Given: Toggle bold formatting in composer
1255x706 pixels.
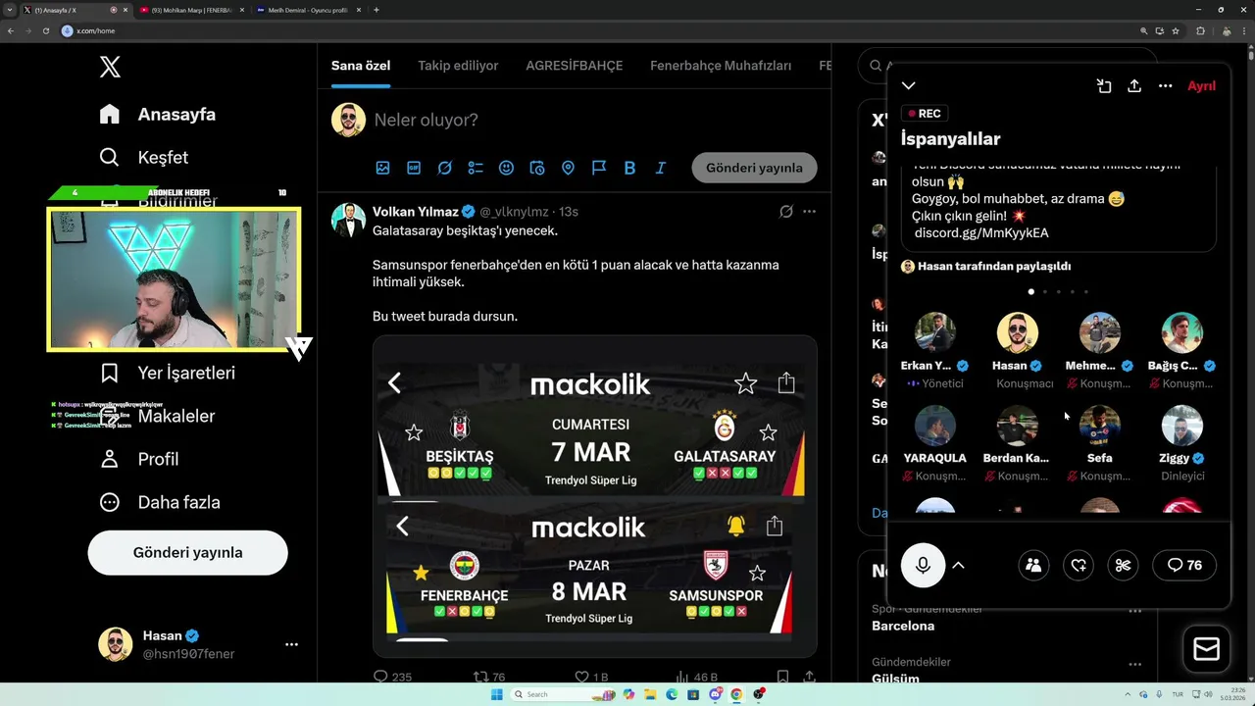Looking at the screenshot, I should click(629, 168).
